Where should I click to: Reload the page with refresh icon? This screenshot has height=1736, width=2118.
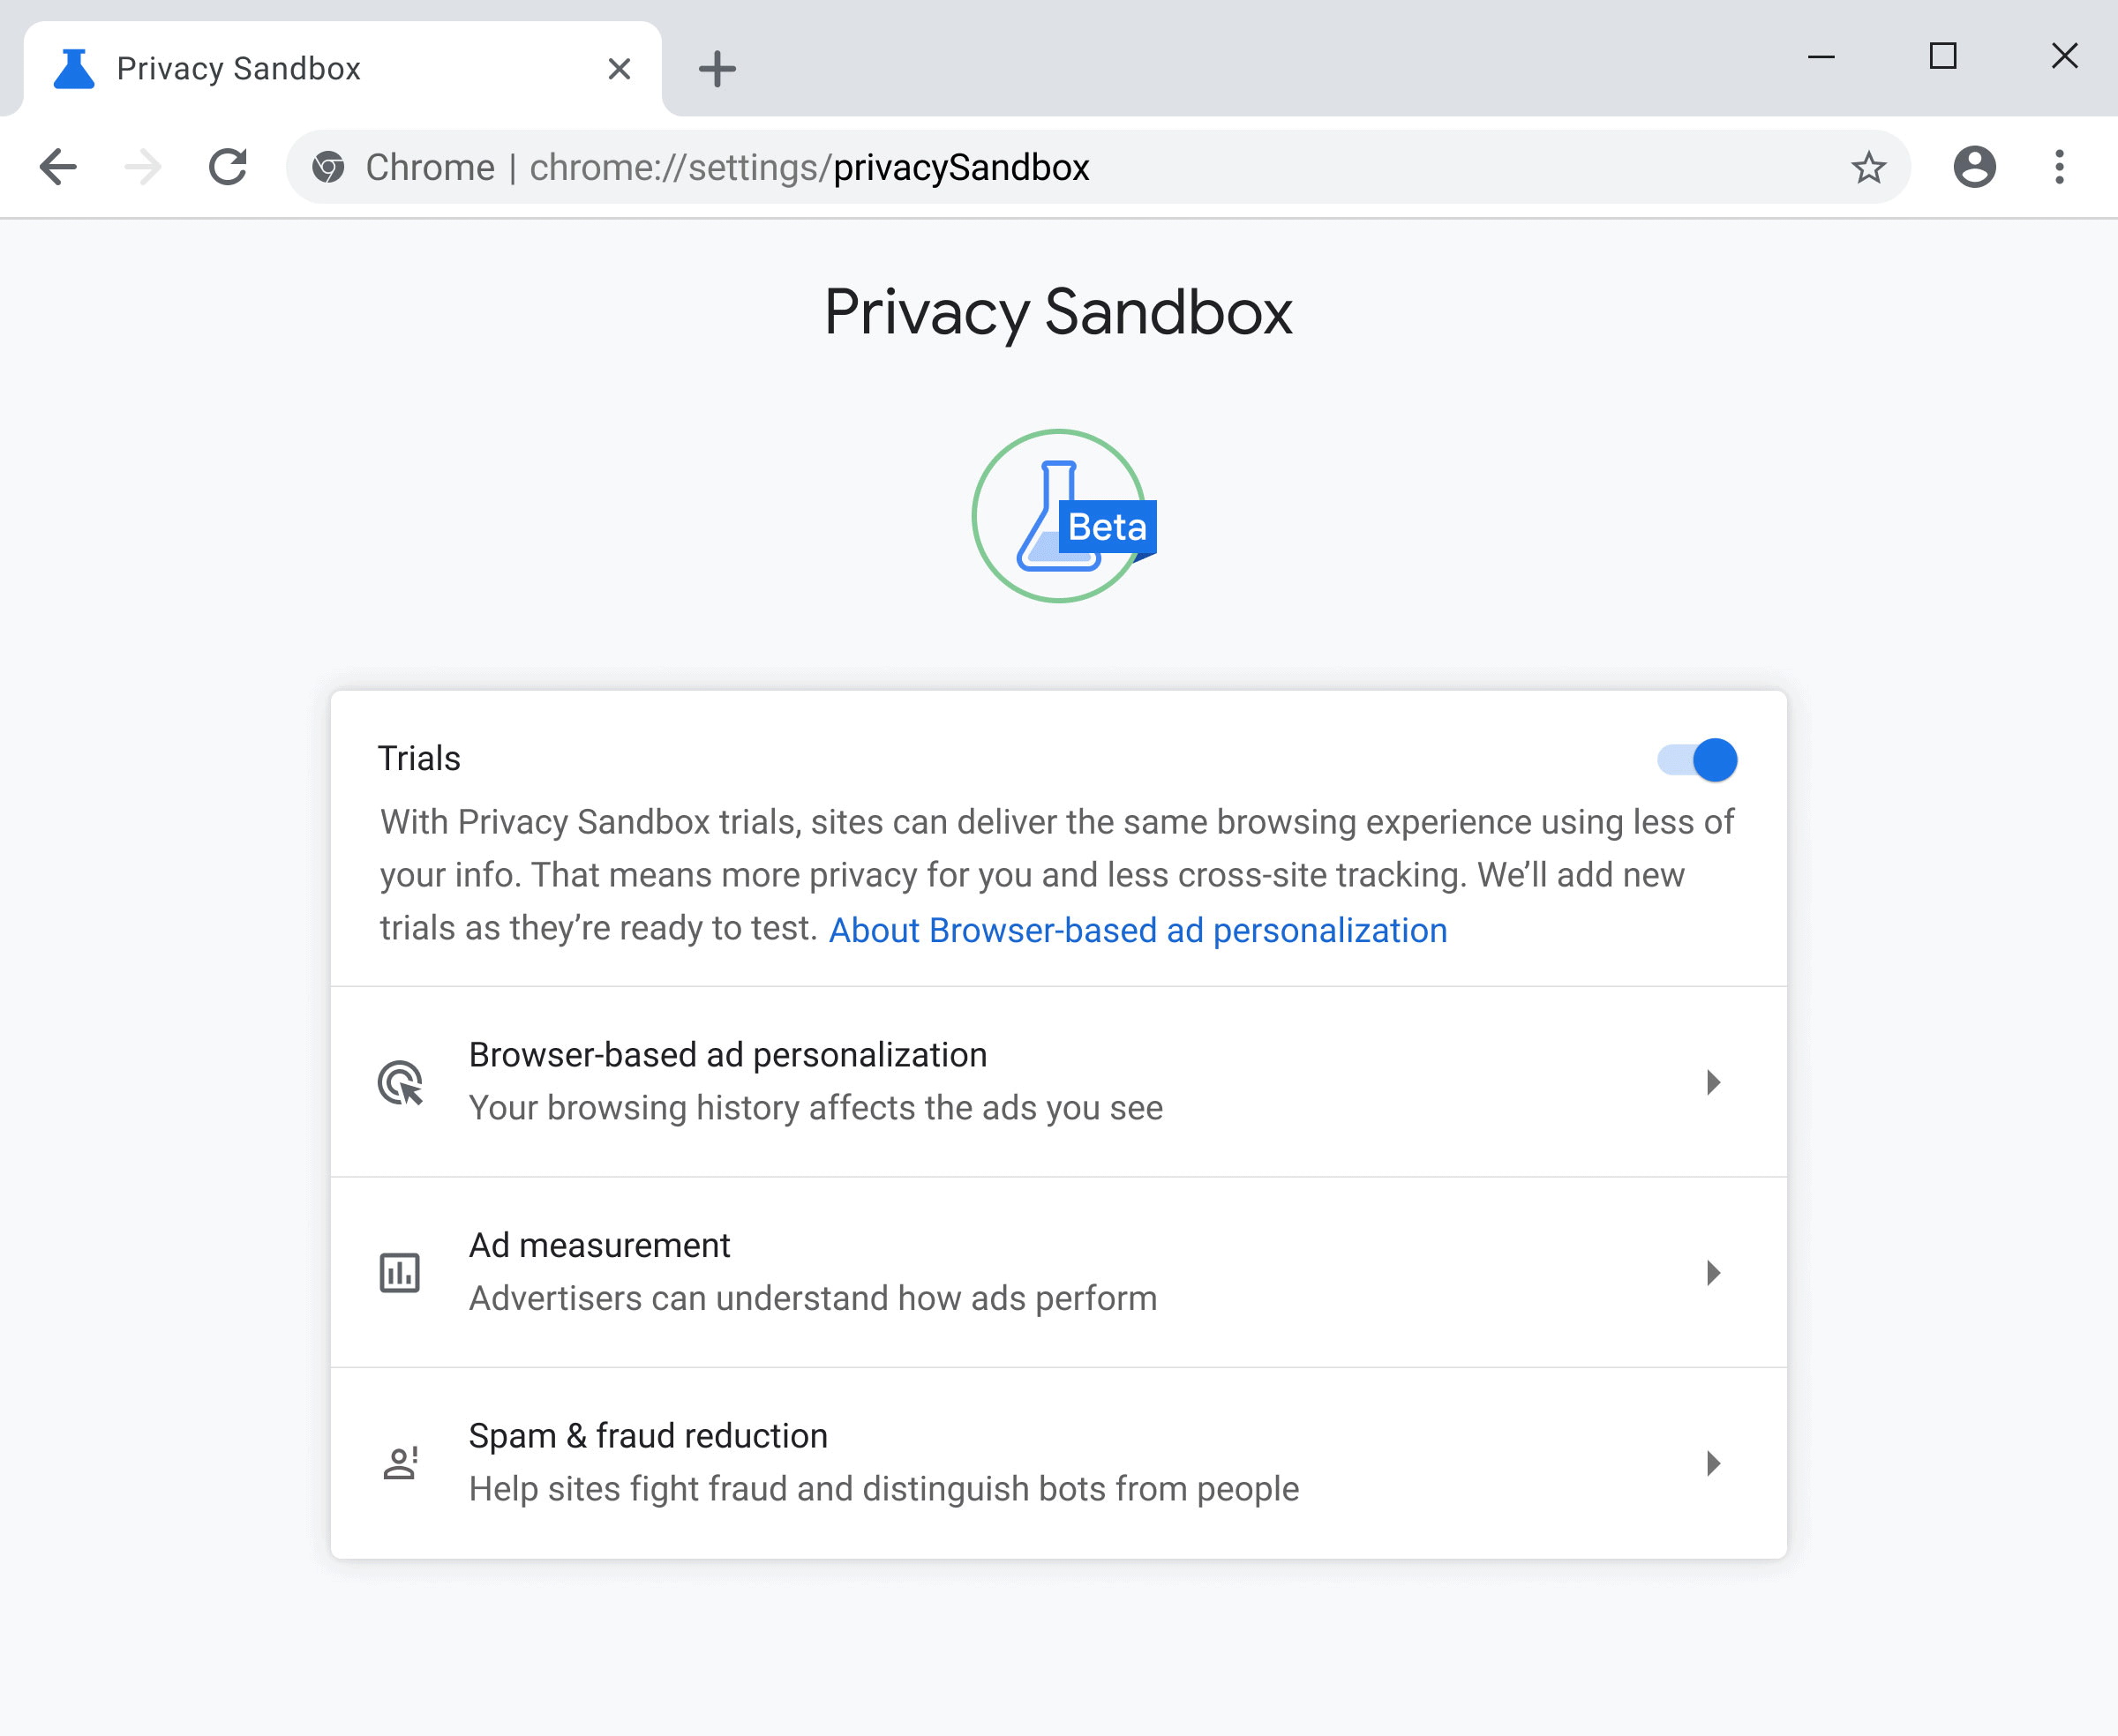[x=228, y=167]
